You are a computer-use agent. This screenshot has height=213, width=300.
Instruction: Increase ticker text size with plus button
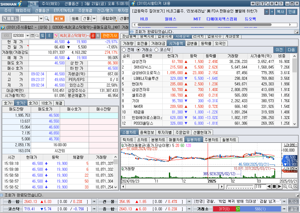[272, 12]
